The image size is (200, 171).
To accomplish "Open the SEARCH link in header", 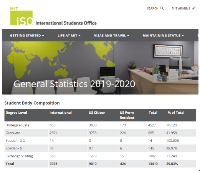I will click(x=155, y=8).
